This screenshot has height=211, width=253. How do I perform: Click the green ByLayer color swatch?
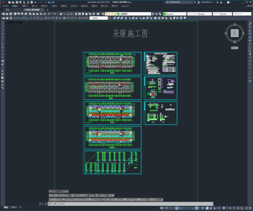(x=165, y=14)
